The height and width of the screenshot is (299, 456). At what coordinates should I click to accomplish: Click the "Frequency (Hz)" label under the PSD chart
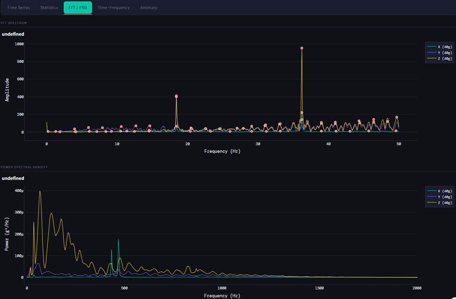coord(222,296)
